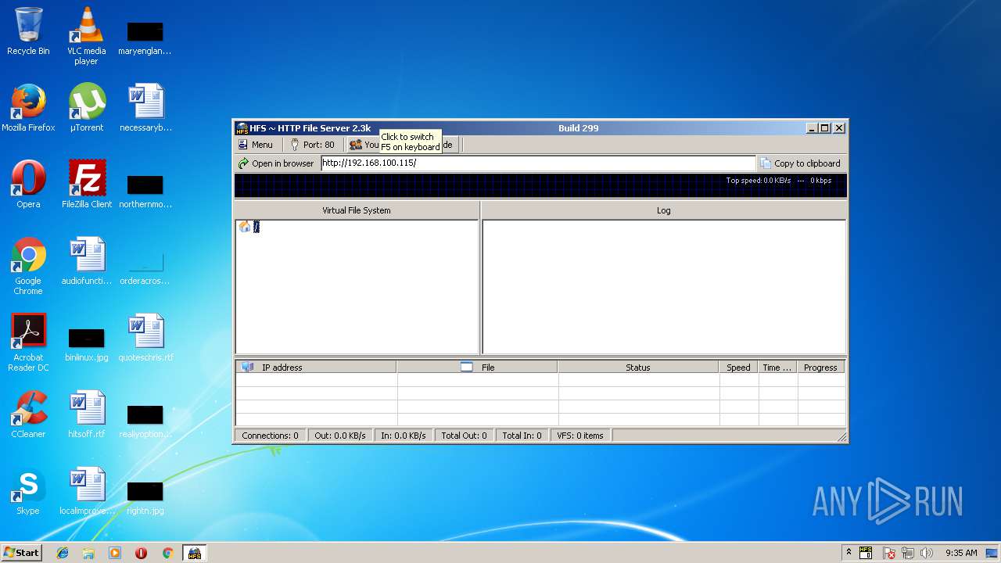Click the Total In: 0 status entry

point(522,436)
